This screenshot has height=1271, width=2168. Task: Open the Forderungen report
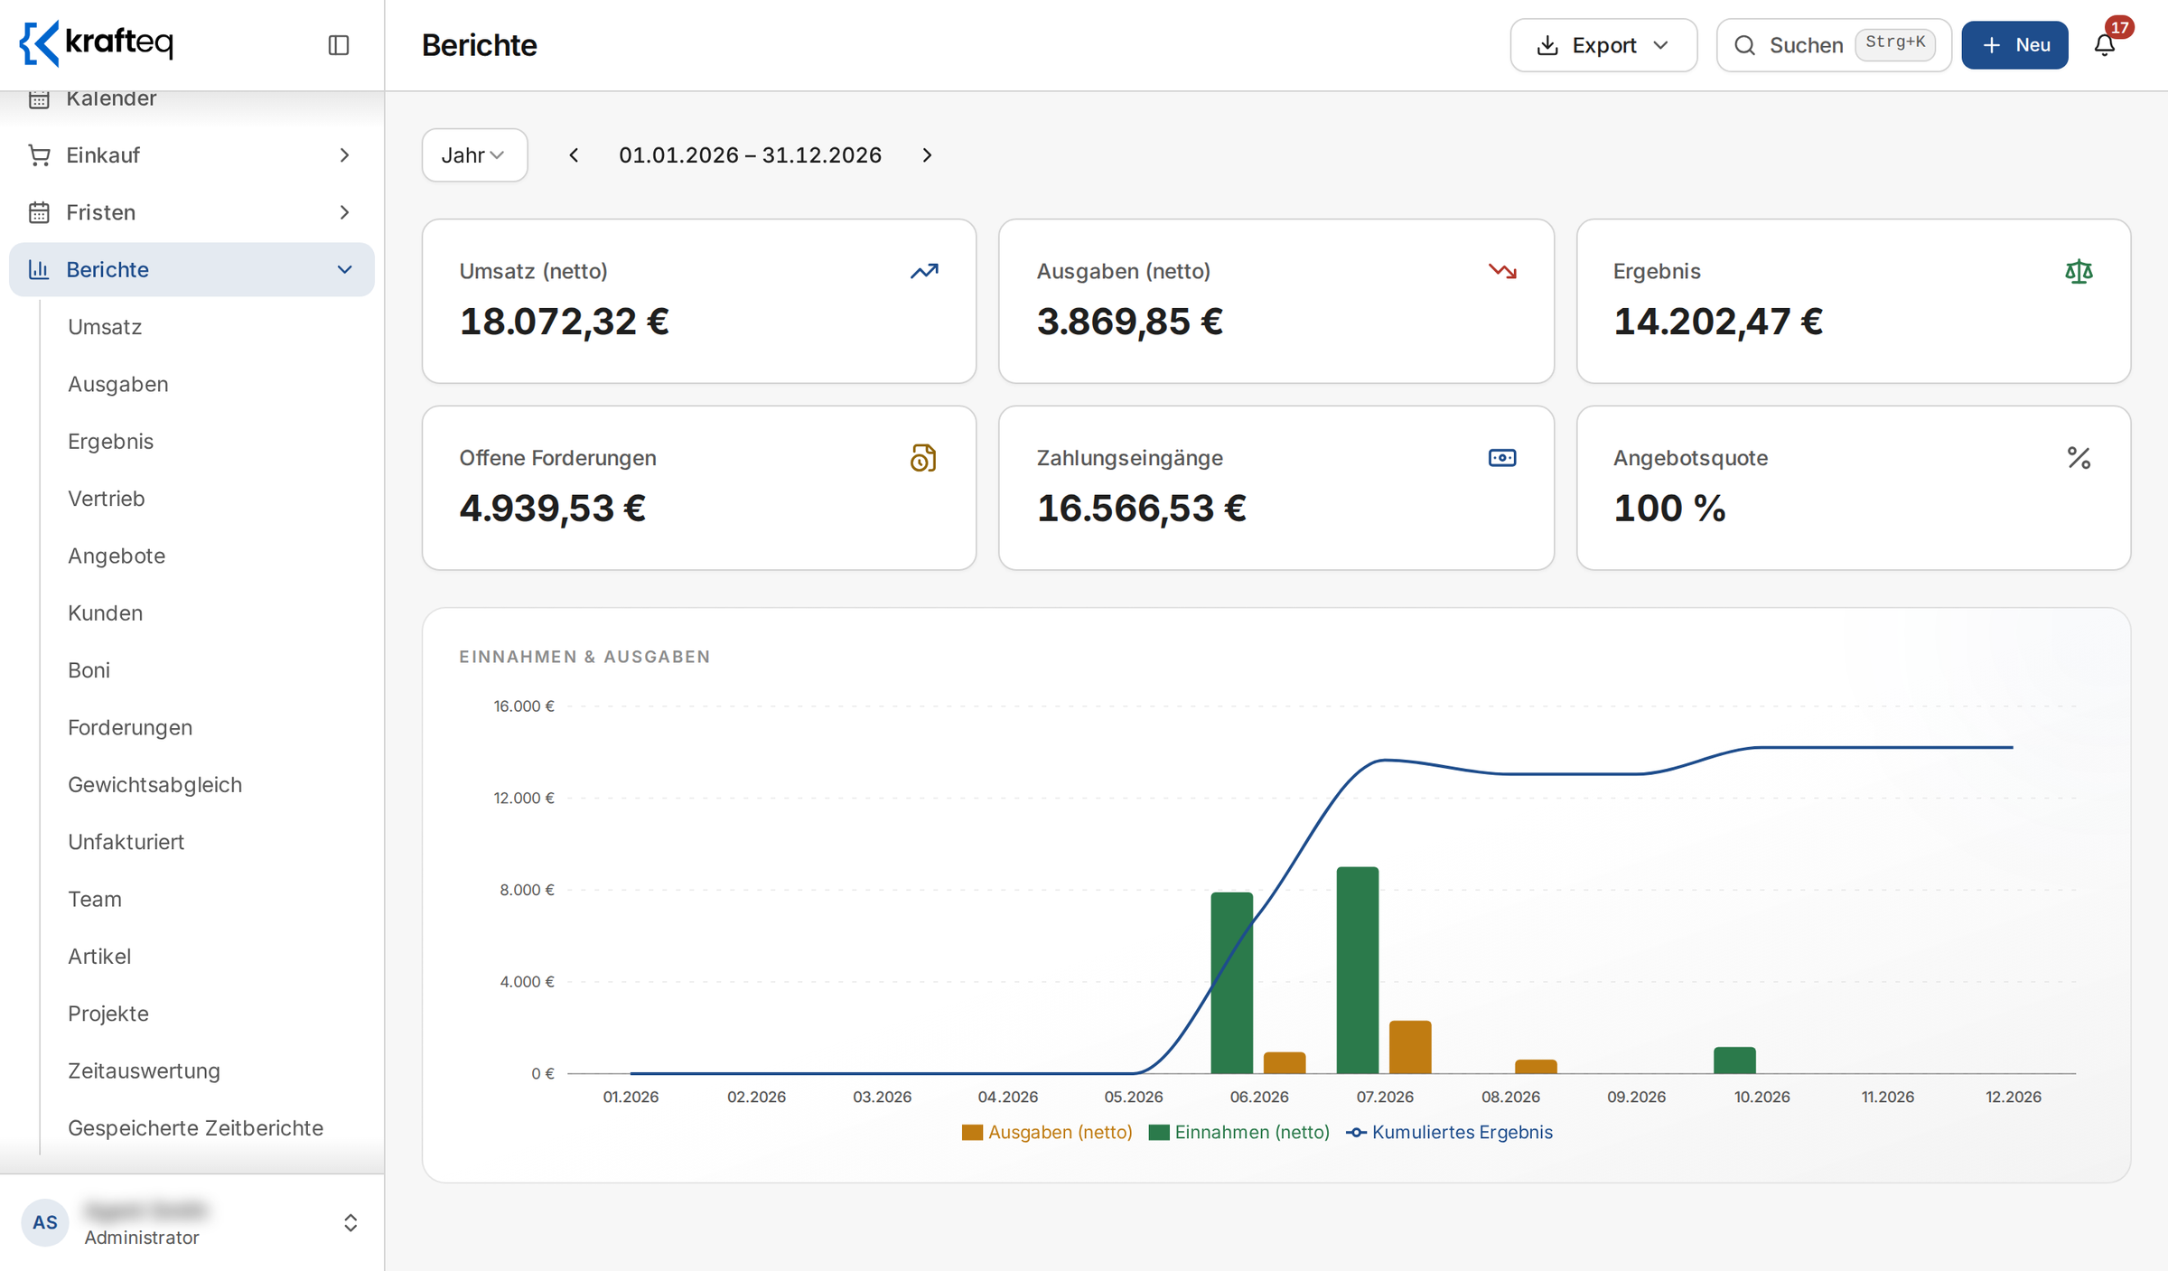[130, 727]
